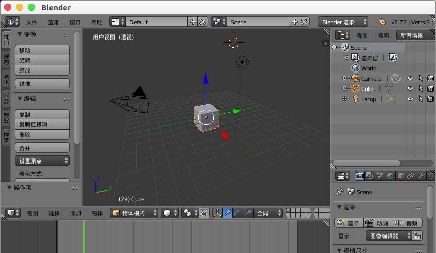This screenshot has width=436, height=253.
Task: Open the 所有场景 outliner filter dropdown
Action: click(x=415, y=35)
